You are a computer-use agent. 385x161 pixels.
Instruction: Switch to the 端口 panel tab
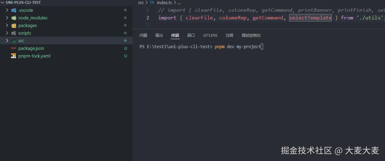191,35
